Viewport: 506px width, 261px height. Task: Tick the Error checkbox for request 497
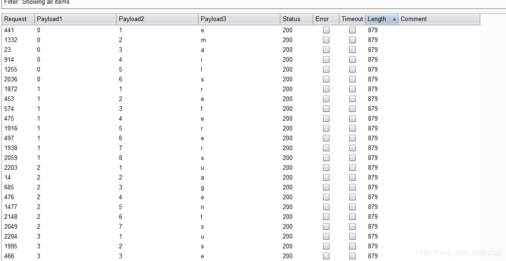326,138
